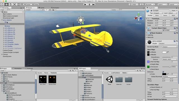179x101 pixels.
Task: Toggle scene lighting icon
Action: coord(47,10)
